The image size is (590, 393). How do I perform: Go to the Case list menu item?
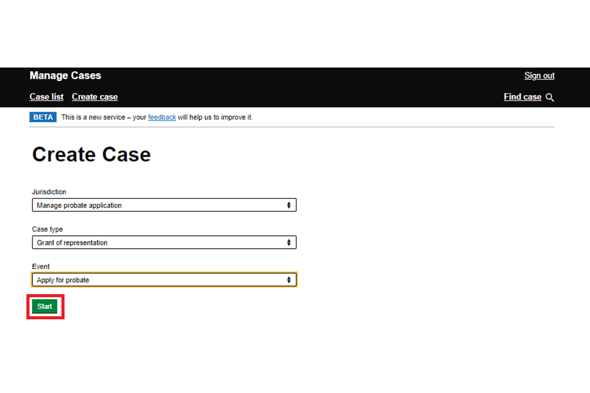tap(47, 97)
